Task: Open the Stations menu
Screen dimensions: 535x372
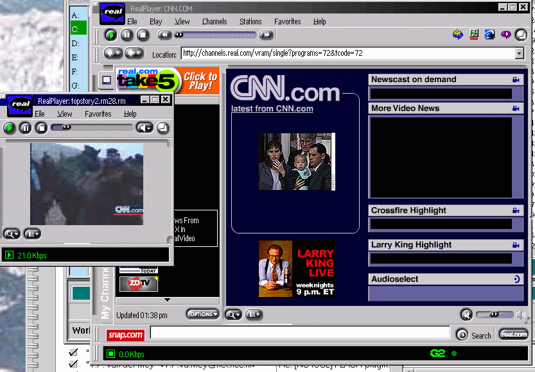Action: point(250,22)
